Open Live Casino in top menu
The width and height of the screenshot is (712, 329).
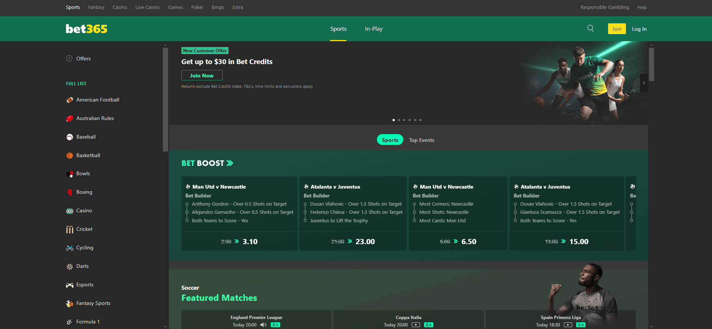[147, 7]
